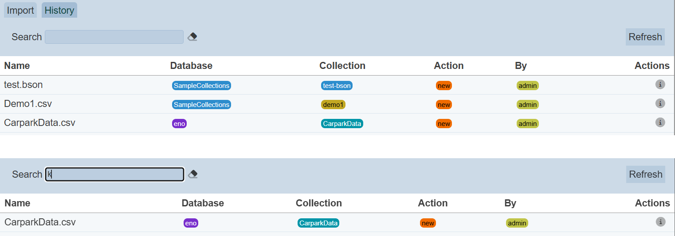The height and width of the screenshot is (236, 675).
Task: Click the focused search box containing typed text
Action: coord(114,174)
